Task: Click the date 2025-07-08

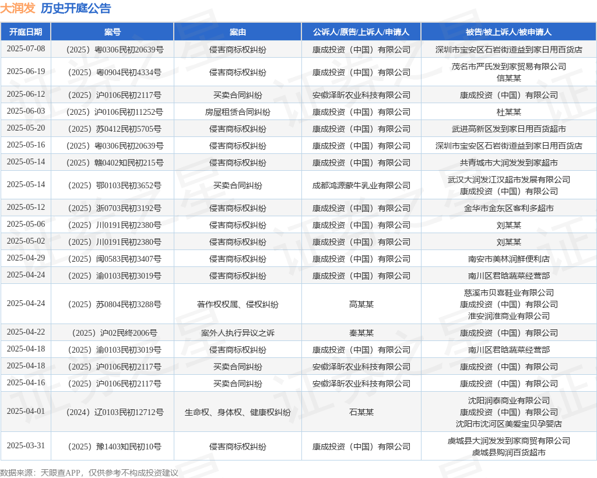Action: click(x=26, y=49)
